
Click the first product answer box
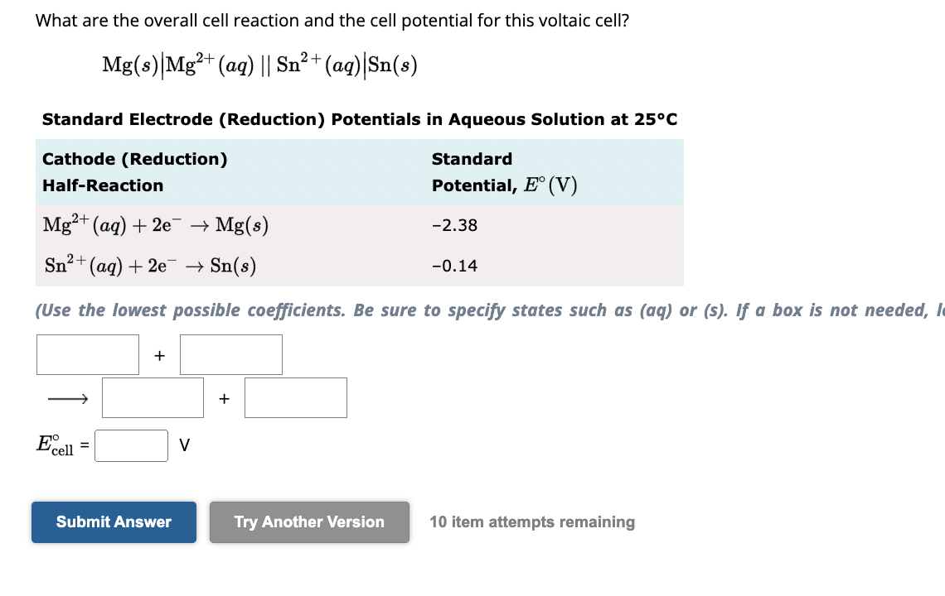pos(153,397)
